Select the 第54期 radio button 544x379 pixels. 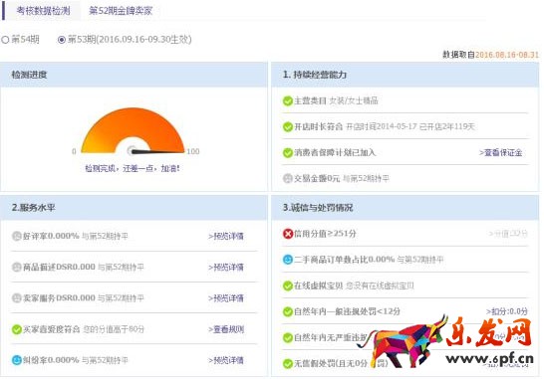pyautogui.click(x=5, y=40)
